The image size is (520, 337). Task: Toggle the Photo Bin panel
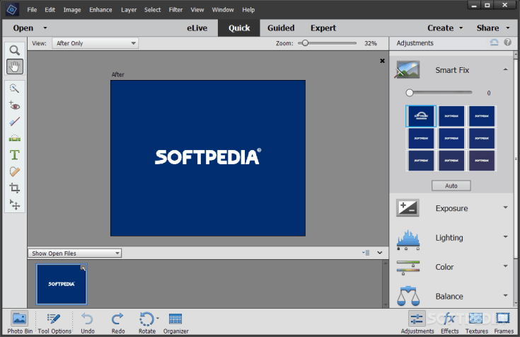point(20,322)
